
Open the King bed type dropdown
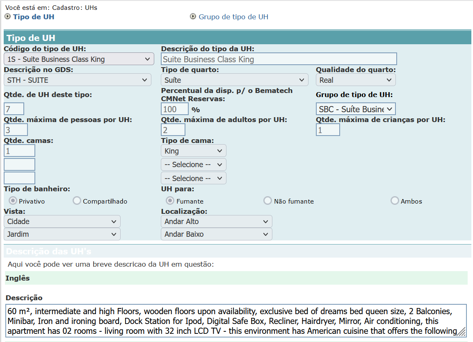[193, 151]
